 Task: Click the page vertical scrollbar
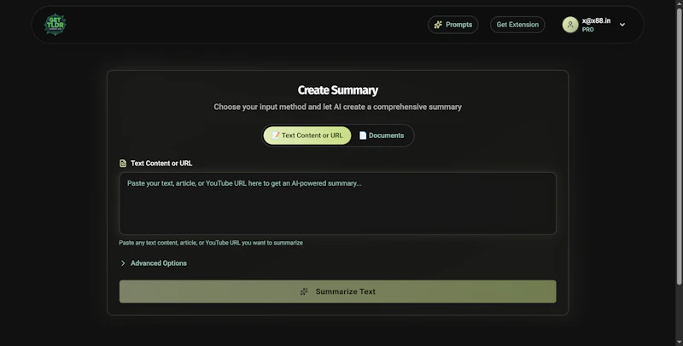[679, 146]
